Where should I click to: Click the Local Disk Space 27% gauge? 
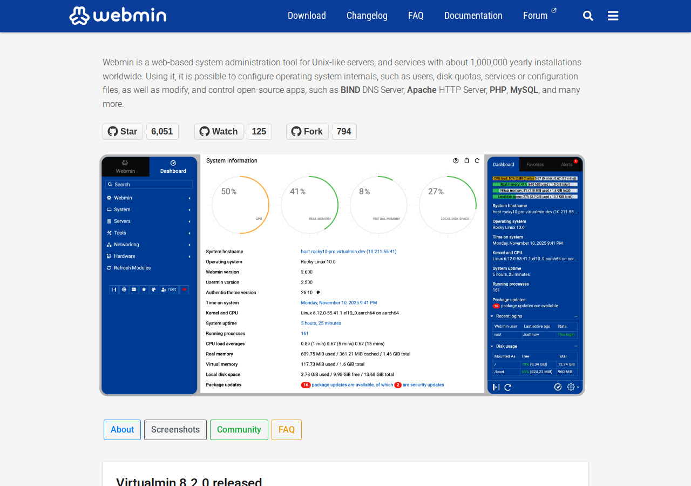tap(448, 205)
